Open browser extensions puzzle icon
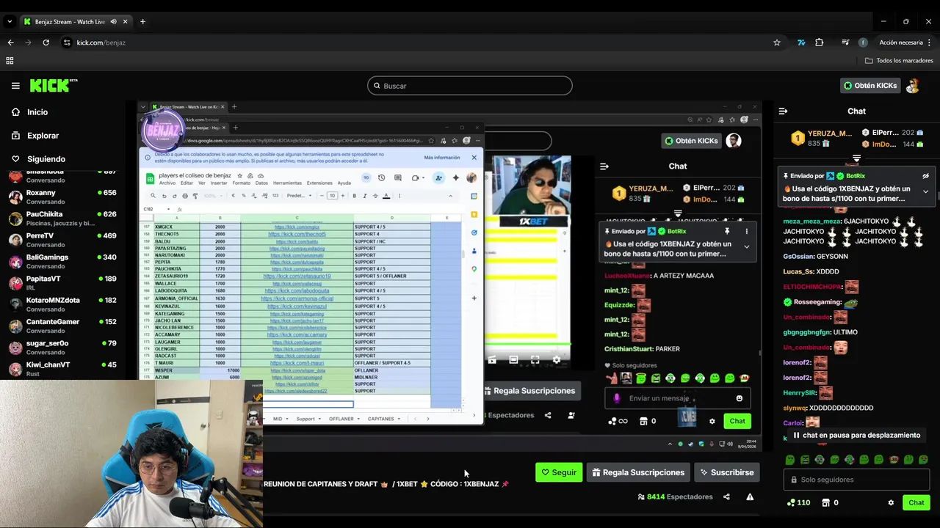Screen dimensions: 940x528 [x=820, y=43]
